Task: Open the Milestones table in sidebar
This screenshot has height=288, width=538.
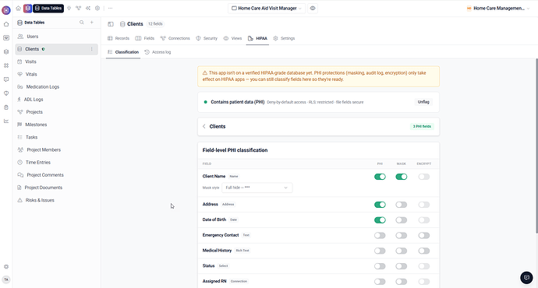Action: click(57, 125)
